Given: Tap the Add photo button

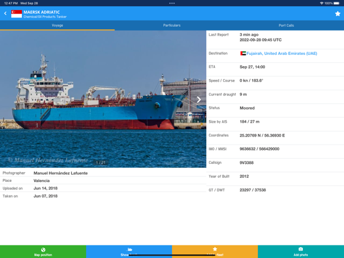Looking at the screenshot, I should [x=301, y=252].
